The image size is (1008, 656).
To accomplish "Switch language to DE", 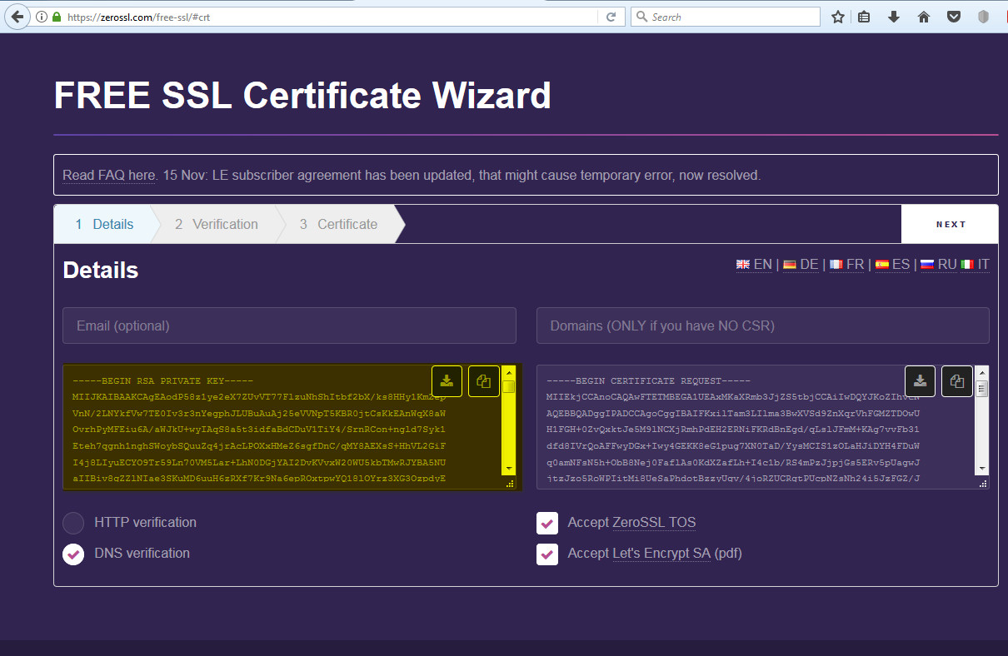I will point(801,265).
